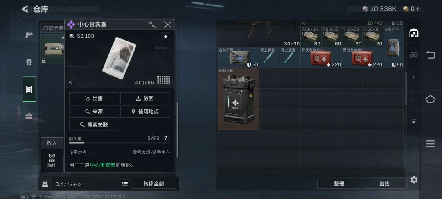The image size is (442, 199).
Task: Toggle favorite star for 中心贵宾室 card
Action: (166, 36)
